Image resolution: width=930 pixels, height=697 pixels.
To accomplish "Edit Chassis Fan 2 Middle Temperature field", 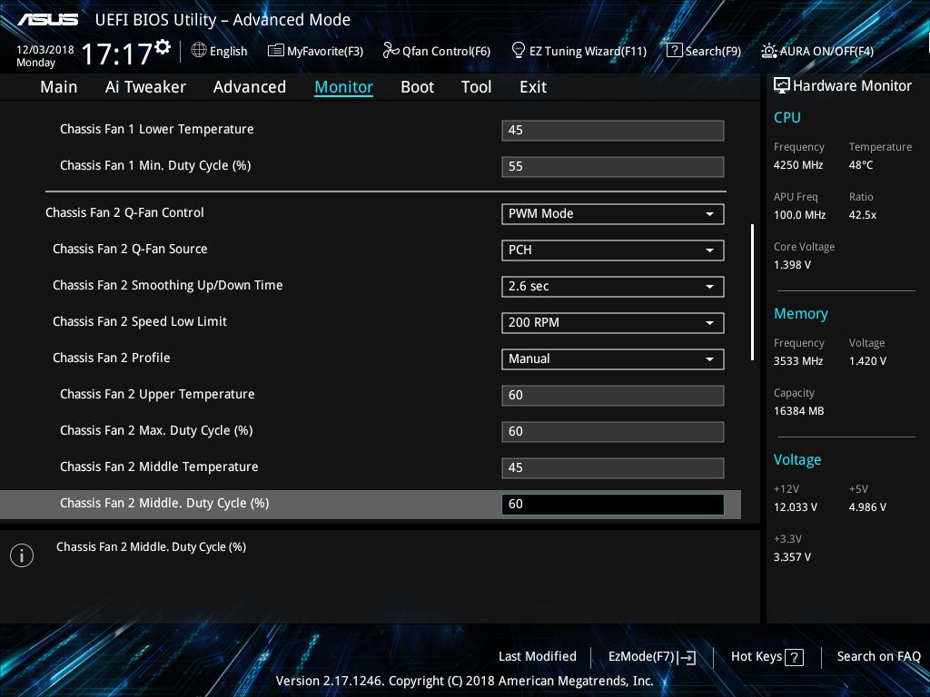I will [x=613, y=467].
